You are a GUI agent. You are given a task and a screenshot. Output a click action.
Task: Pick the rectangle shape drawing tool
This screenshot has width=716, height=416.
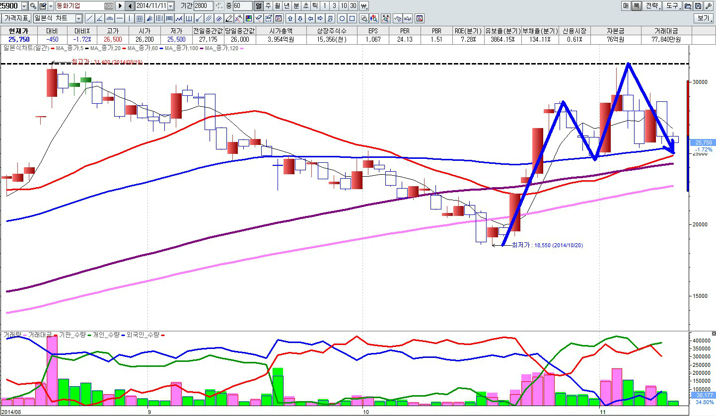point(352,18)
